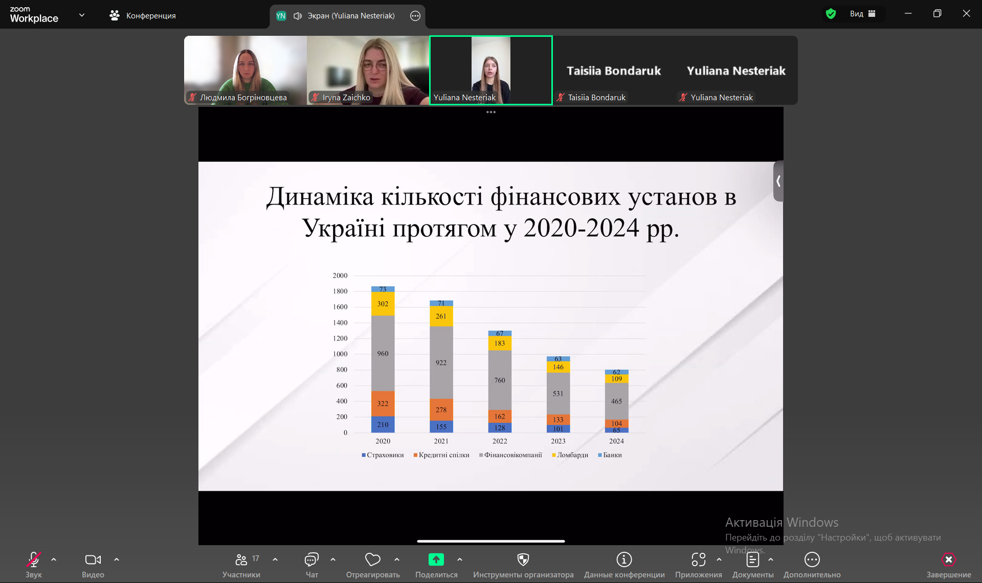Click the green encryption shield icon
982x583 pixels.
coord(831,14)
